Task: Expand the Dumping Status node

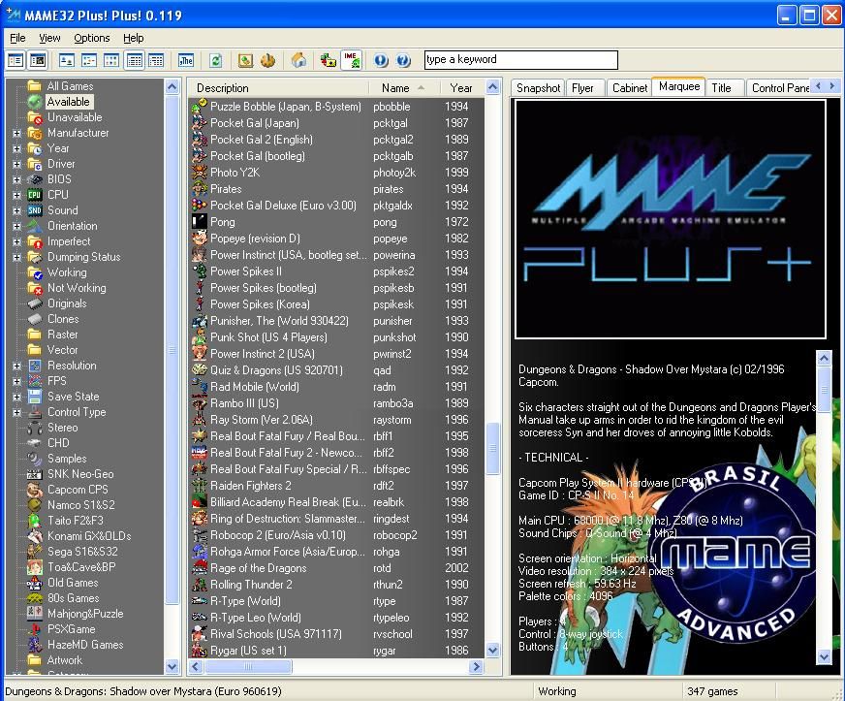Action: 16,258
